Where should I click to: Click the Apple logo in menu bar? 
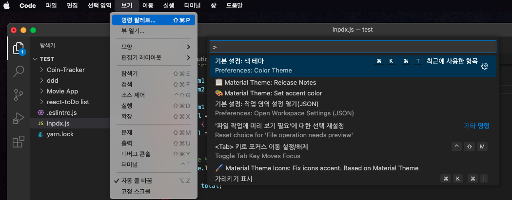coord(6,5)
